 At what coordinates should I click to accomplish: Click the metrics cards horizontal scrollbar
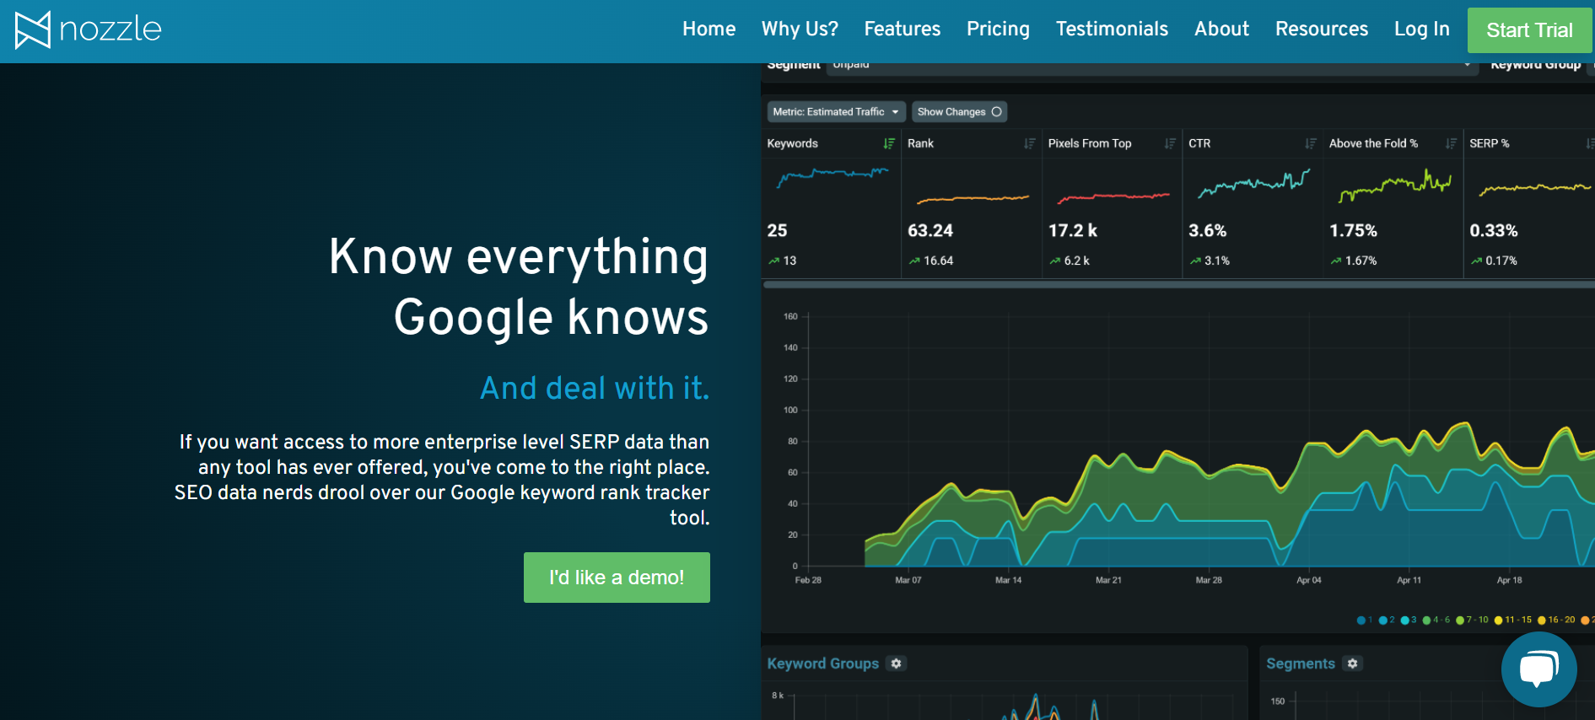pos(1178,285)
